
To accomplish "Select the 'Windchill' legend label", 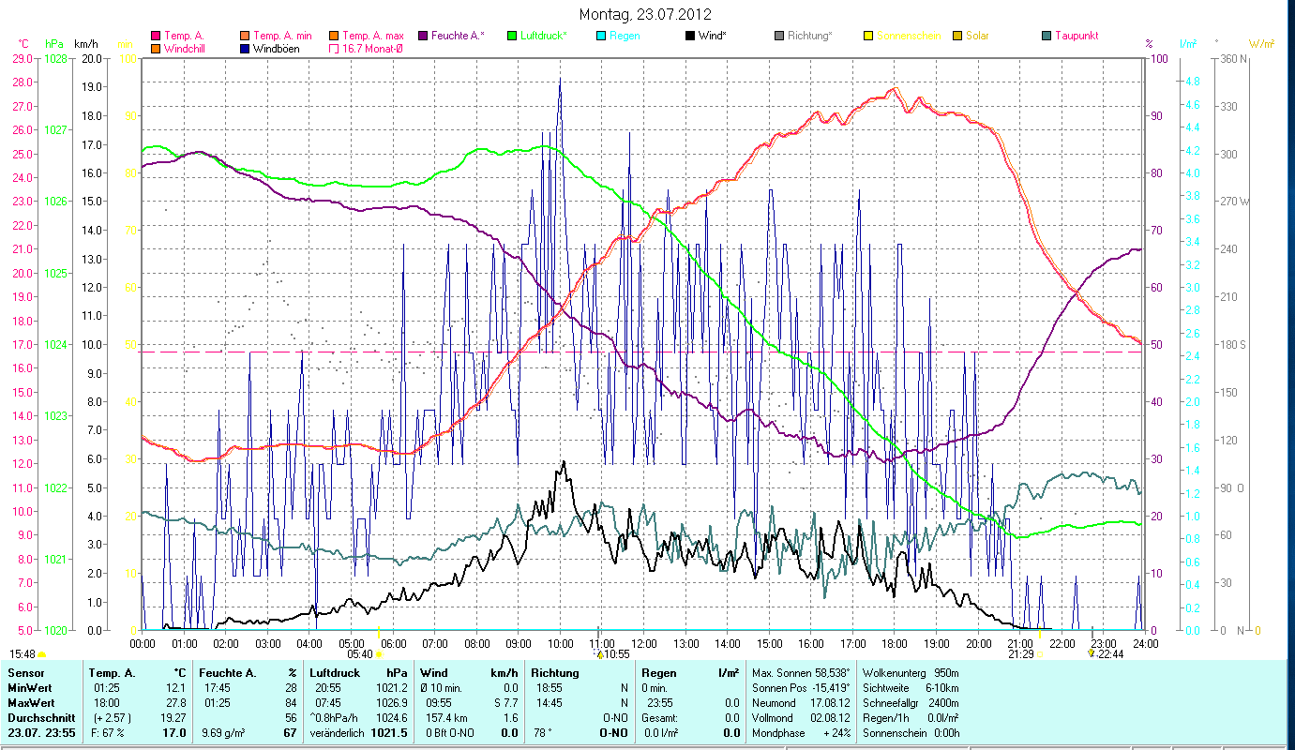I will pos(187,48).
